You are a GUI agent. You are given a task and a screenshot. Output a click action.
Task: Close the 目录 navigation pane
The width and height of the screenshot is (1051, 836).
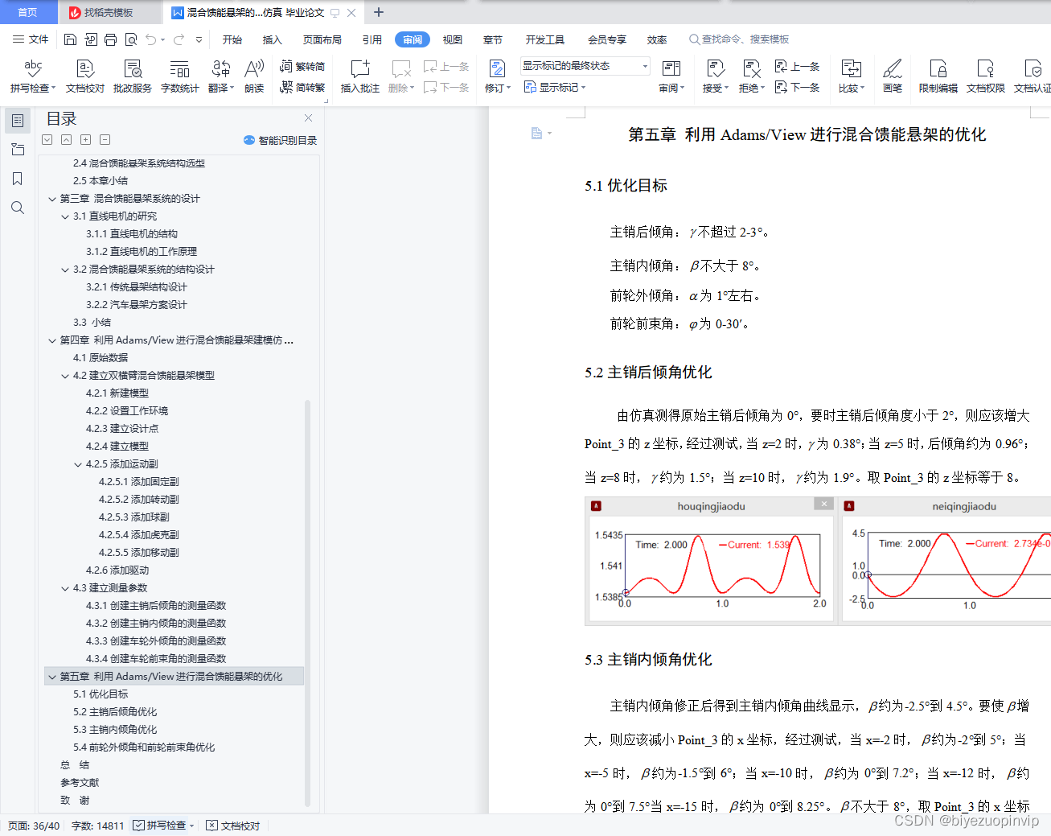tap(309, 118)
